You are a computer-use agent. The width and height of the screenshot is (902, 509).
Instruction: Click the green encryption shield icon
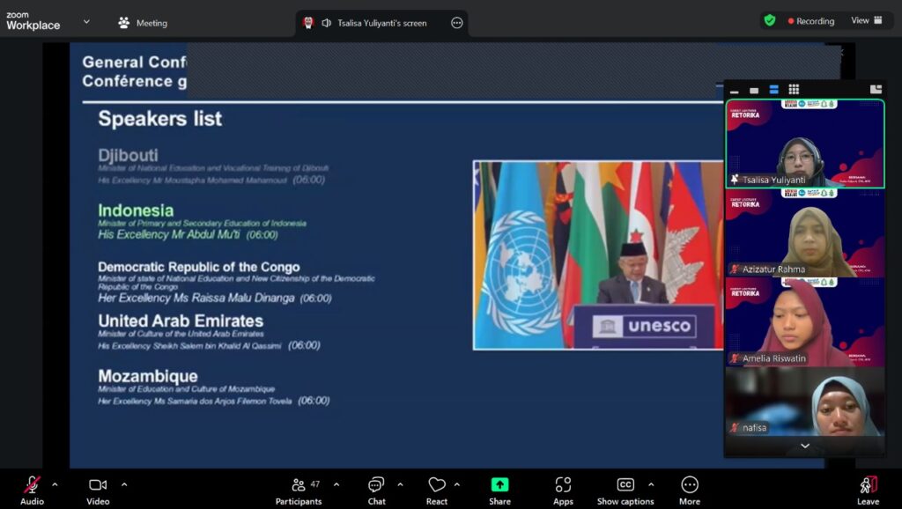(x=770, y=21)
